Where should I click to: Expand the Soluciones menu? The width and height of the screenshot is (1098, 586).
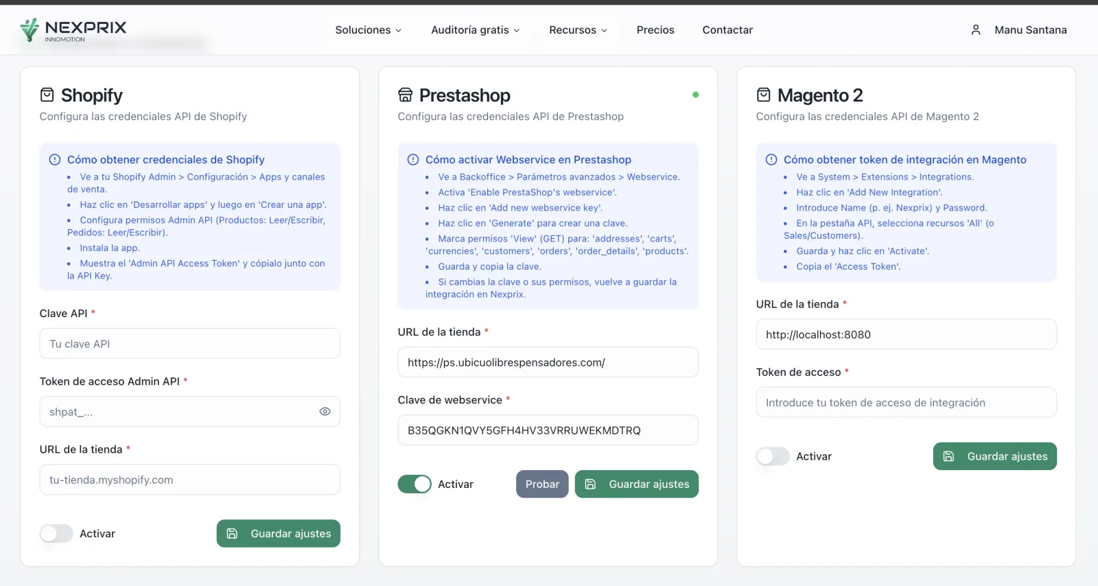(x=369, y=30)
